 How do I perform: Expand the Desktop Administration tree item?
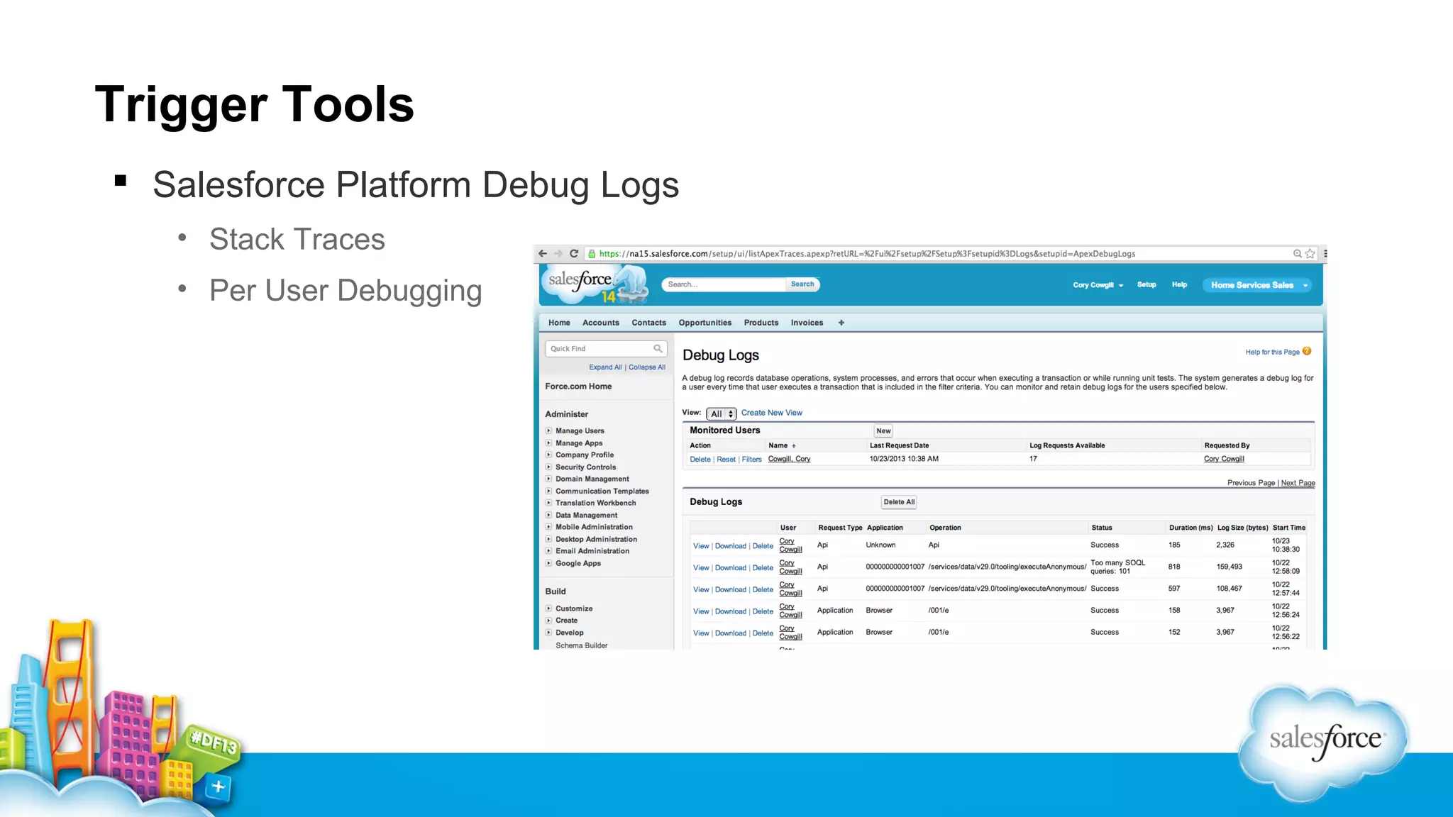548,539
